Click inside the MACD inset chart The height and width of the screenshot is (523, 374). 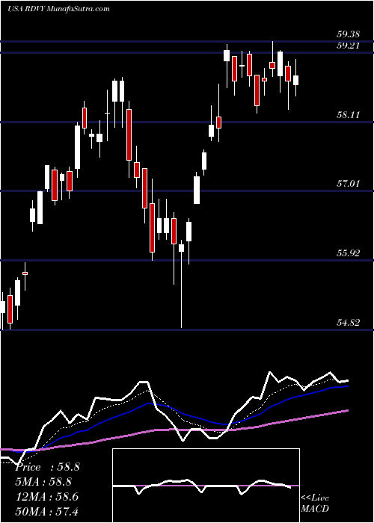pyautogui.click(x=206, y=486)
